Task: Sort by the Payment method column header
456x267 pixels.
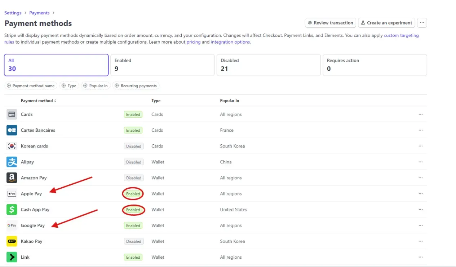Action: click(x=39, y=101)
